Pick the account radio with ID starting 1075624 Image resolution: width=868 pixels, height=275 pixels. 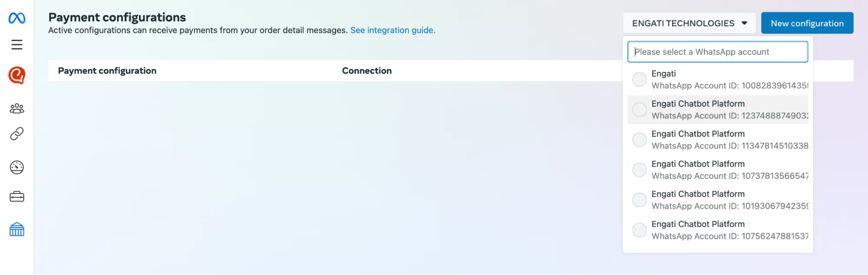[639, 230]
